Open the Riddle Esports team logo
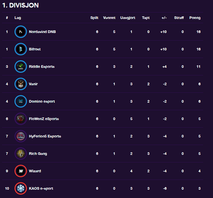This screenshot has width=213, height=198. tap(21, 67)
